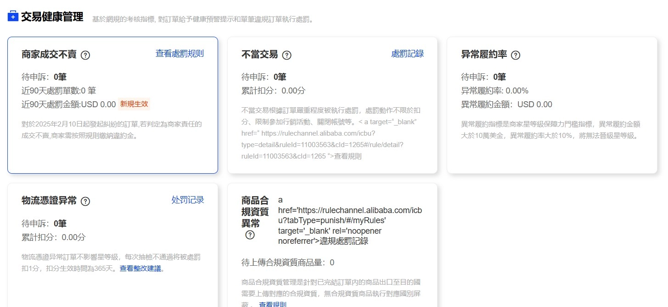
Task: Click 待申訴 0筆 in 商家成交不賣 card
Action: point(44,77)
